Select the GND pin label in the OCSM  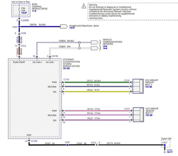(29, 135)
